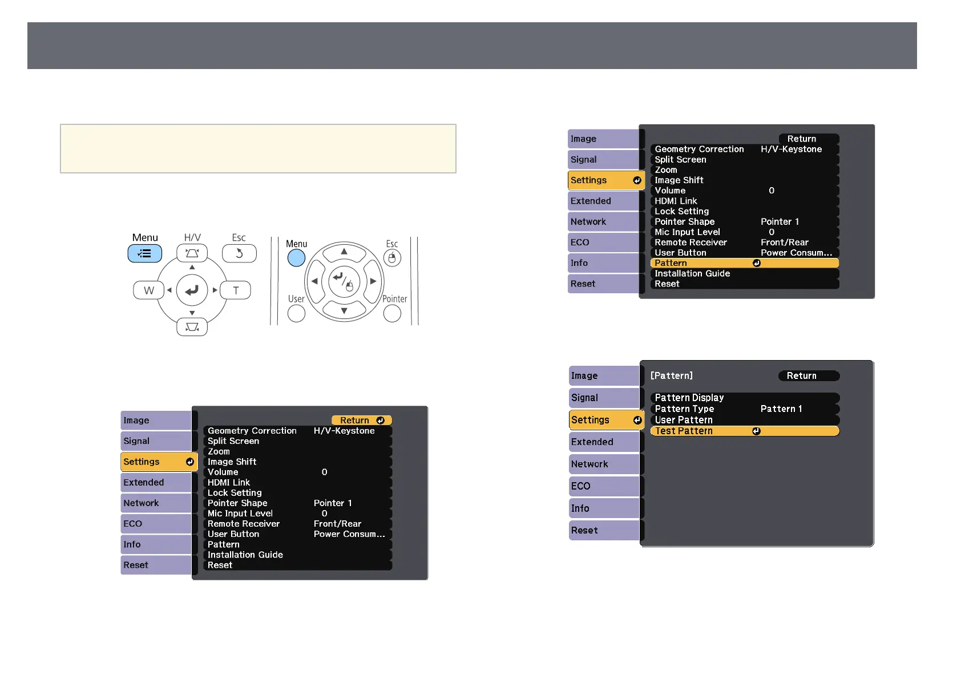The width and height of the screenshot is (961, 679).
Task: Select highlighted Test Pattern item
Action: (x=745, y=431)
